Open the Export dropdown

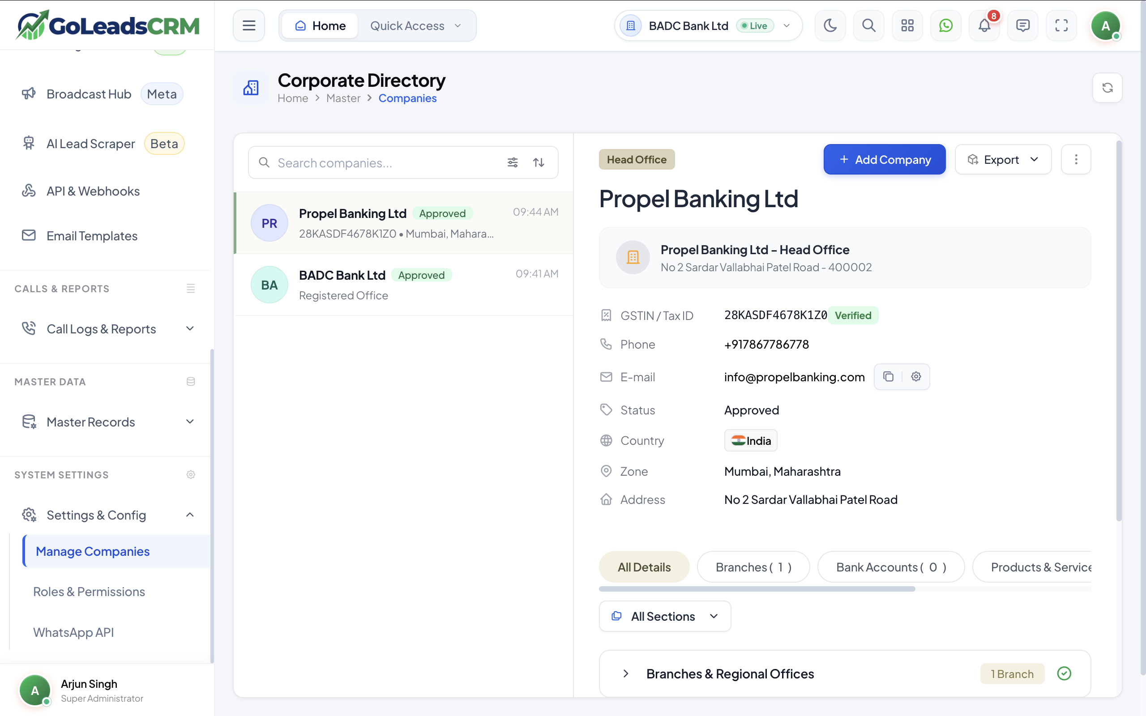point(1003,160)
